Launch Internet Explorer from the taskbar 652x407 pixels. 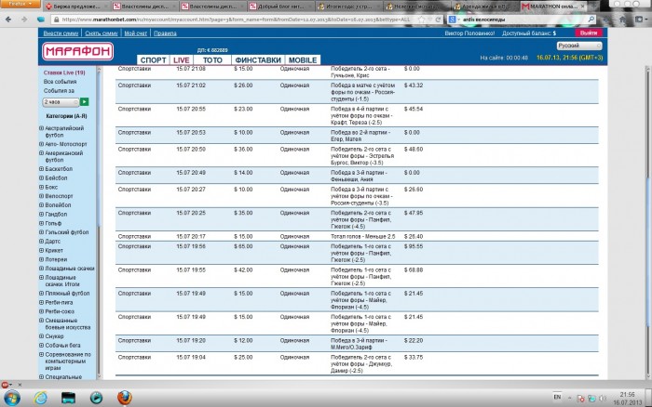[41, 398]
